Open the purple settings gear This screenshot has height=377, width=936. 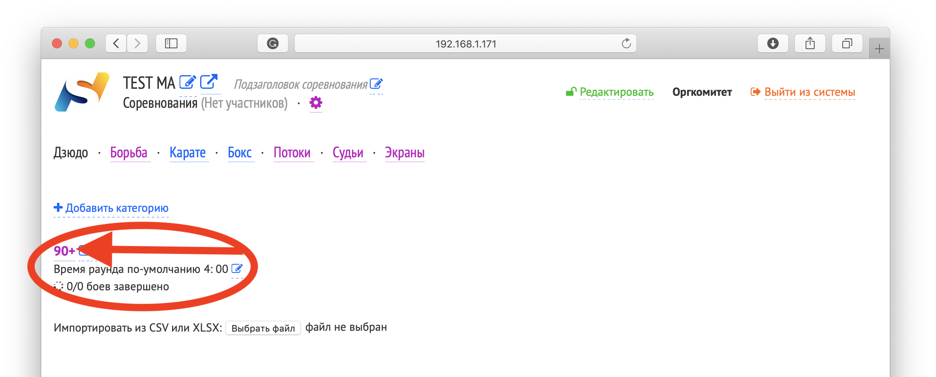316,102
